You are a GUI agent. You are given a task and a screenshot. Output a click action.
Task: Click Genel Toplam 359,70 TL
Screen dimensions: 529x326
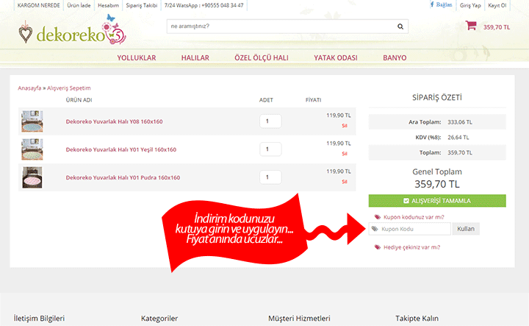[x=437, y=184]
